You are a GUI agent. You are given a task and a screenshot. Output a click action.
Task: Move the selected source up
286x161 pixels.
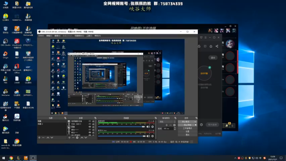tap(82, 137)
